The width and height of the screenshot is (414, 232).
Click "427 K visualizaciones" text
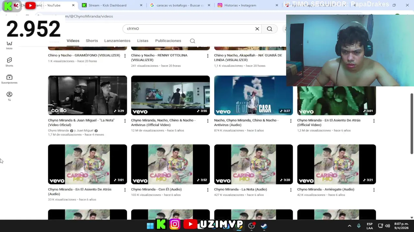point(229,195)
